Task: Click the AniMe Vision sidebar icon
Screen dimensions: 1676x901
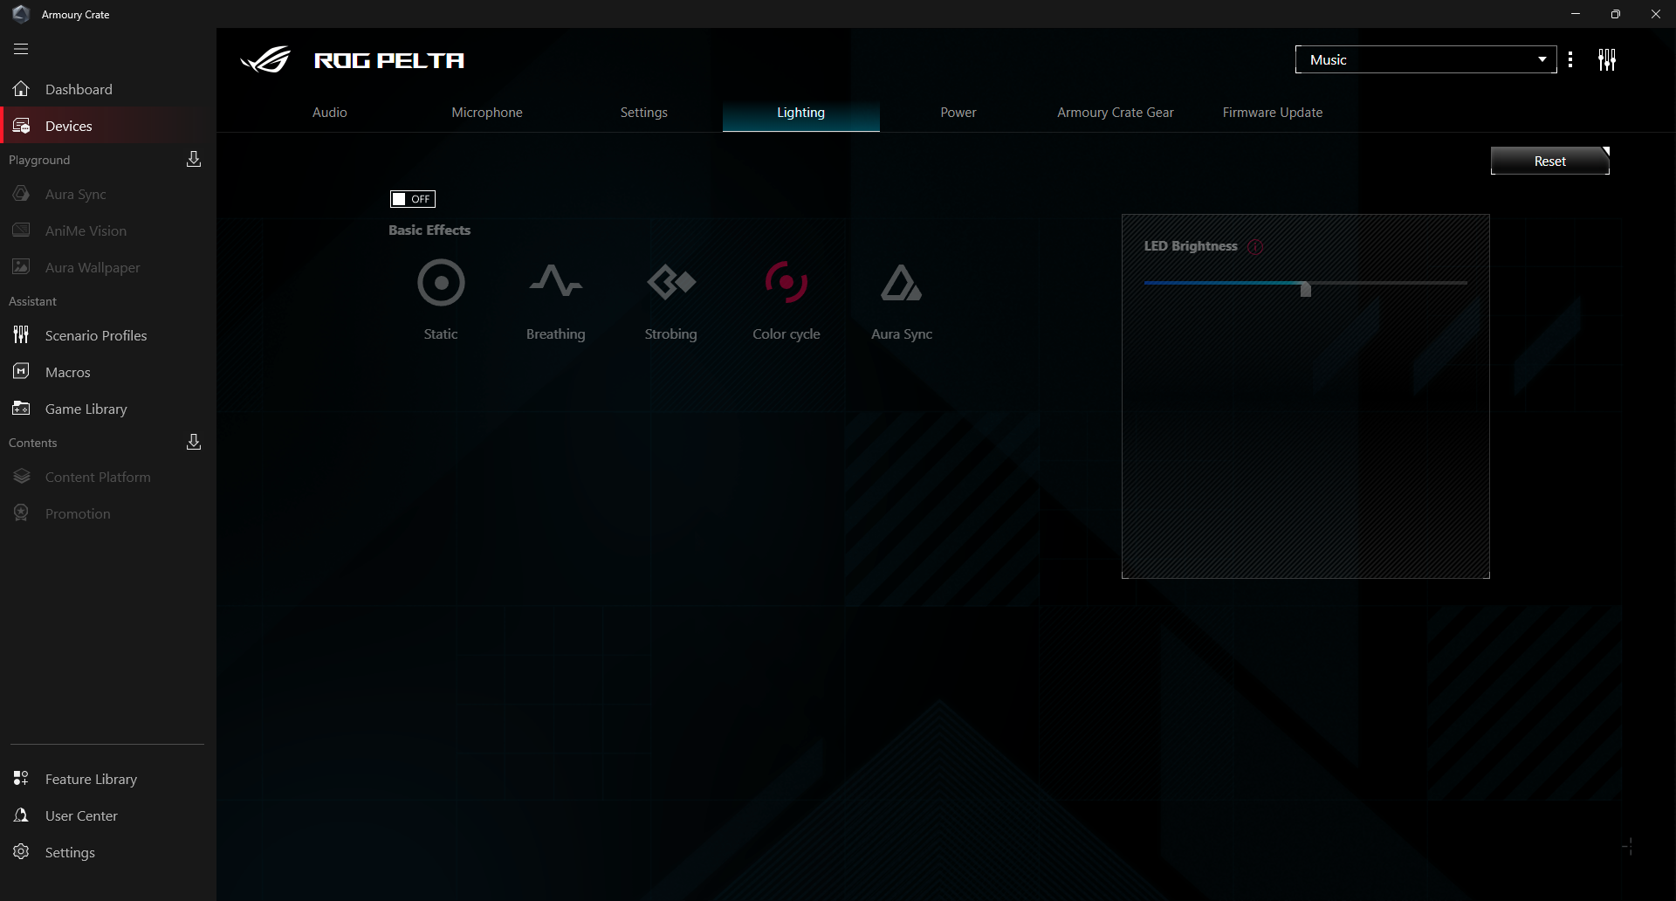Action: (x=21, y=230)
